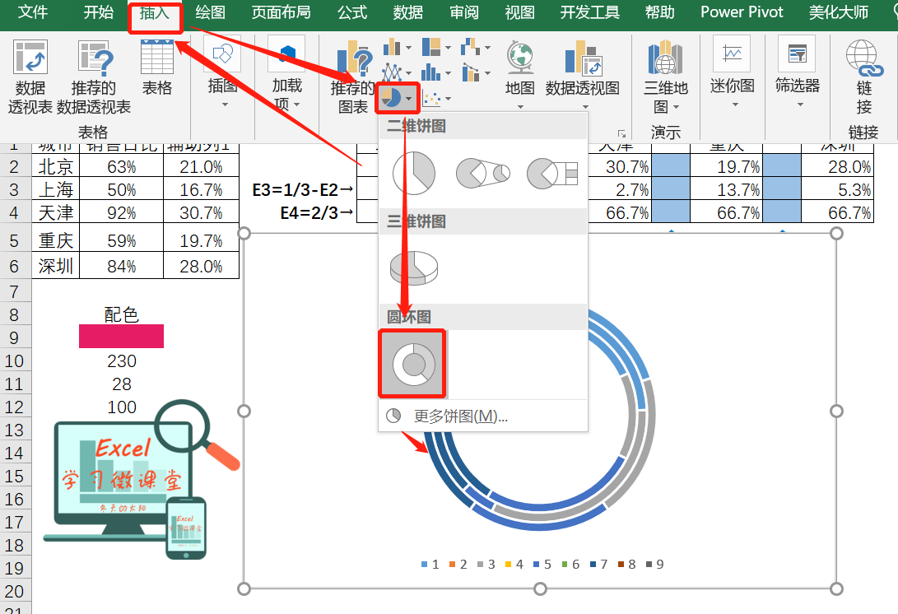Open the 视图 ribbon tab
This screenshot has width=898, height=614.
[519, 12]
